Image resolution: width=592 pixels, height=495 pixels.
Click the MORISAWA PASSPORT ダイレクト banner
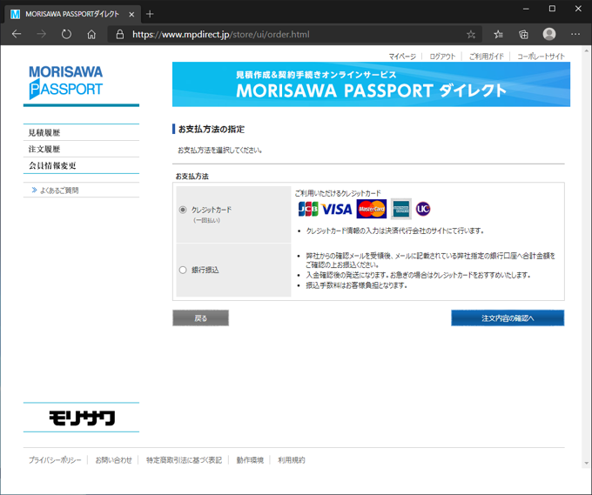[371, 84]
